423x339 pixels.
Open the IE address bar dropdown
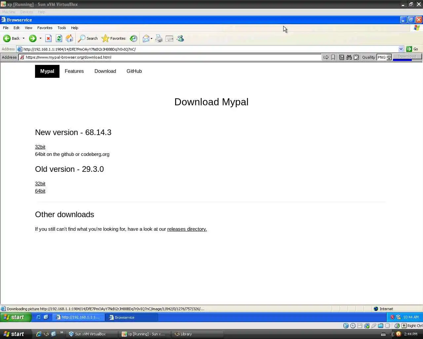click(401, 49)
